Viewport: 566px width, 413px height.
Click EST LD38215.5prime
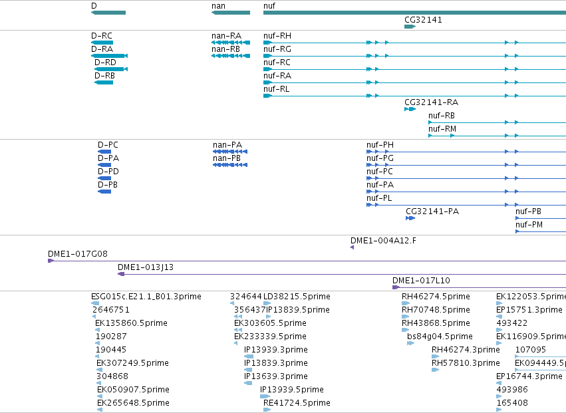point(267,303)
